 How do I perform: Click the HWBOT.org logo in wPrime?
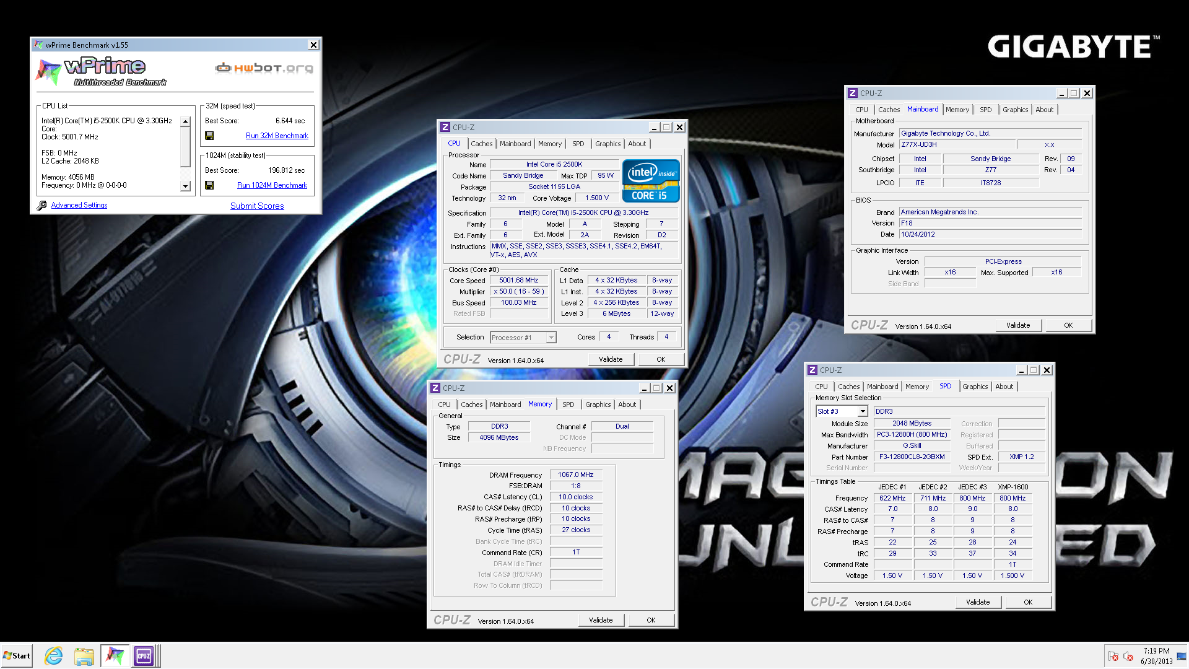click(264, 68)
